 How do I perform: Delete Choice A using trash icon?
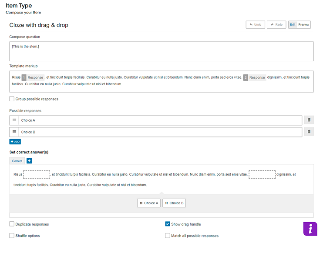point(309,120)
